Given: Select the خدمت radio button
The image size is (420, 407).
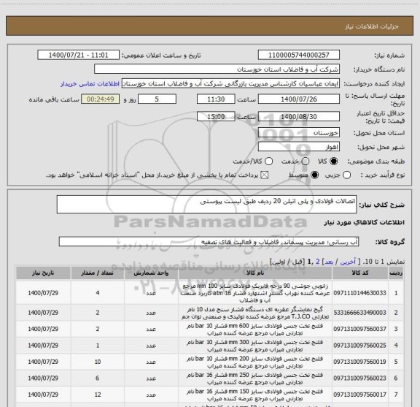Looking at the screenshot, I should pos(306,161).
